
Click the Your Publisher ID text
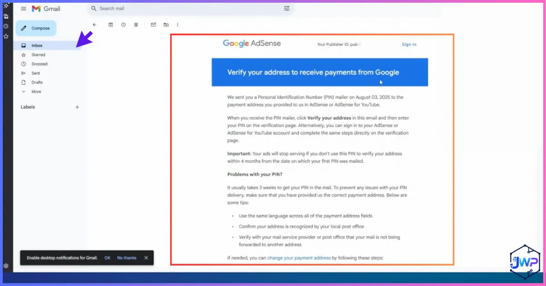pos(339,44)
